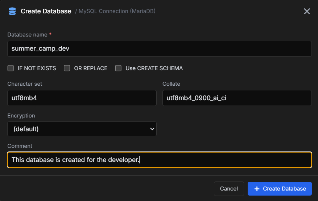The height and width of the screenshot is (201, 318).
Task: Click the Database name input field
Action: coord(160,49)
